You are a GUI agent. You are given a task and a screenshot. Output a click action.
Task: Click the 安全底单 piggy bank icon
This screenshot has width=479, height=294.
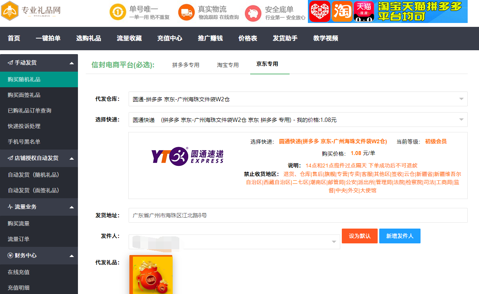point(253,13)
